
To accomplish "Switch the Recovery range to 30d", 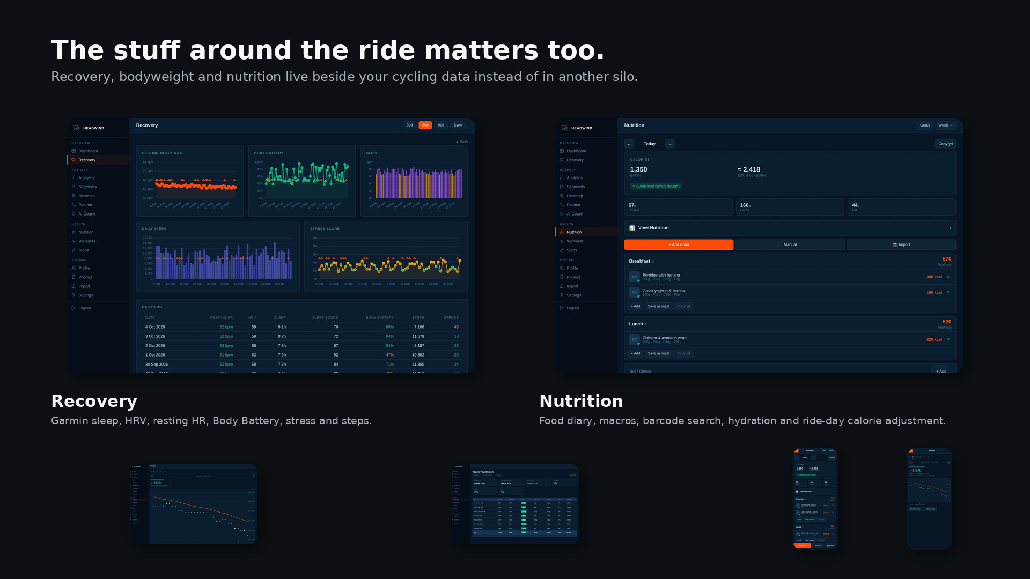I will (x=409, y=125).
